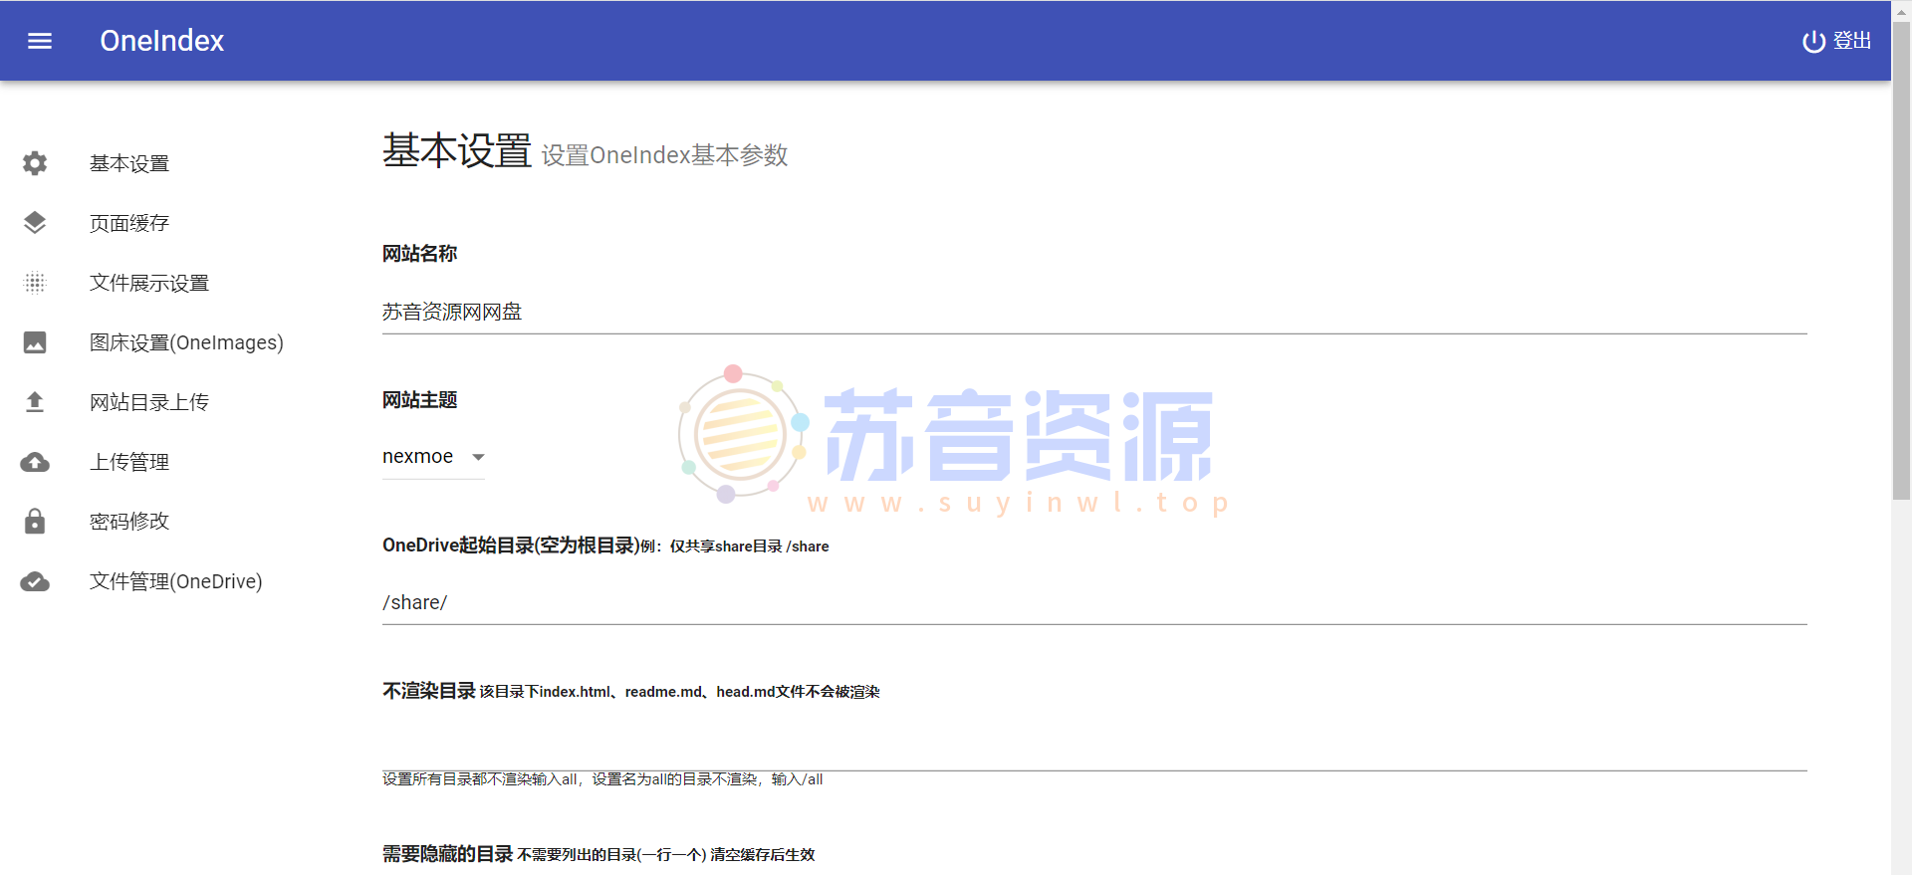
Task: Open the hamburger menu icon
Action: point(40,41)
